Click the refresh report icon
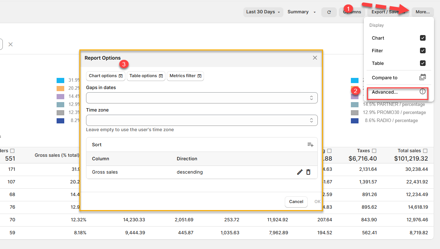 [329, 12]
